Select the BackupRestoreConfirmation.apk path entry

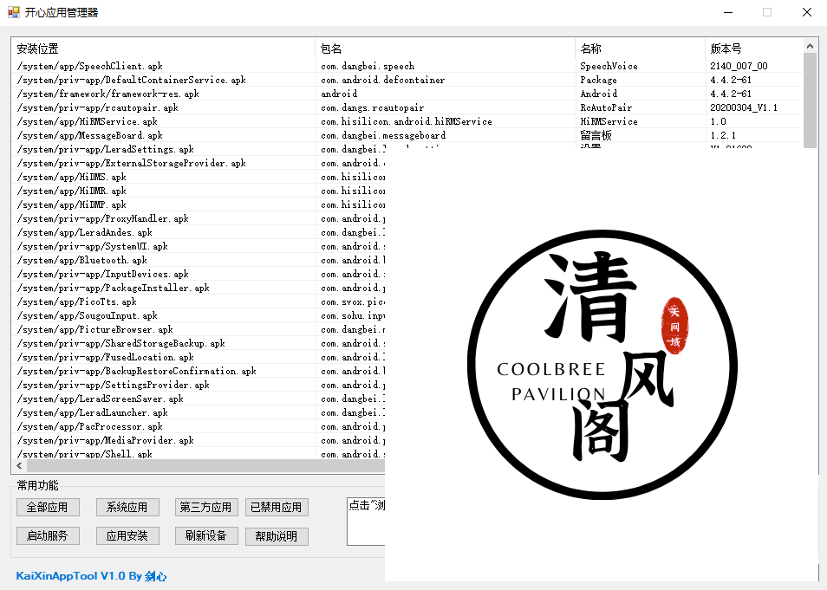[x=137, y=371]
